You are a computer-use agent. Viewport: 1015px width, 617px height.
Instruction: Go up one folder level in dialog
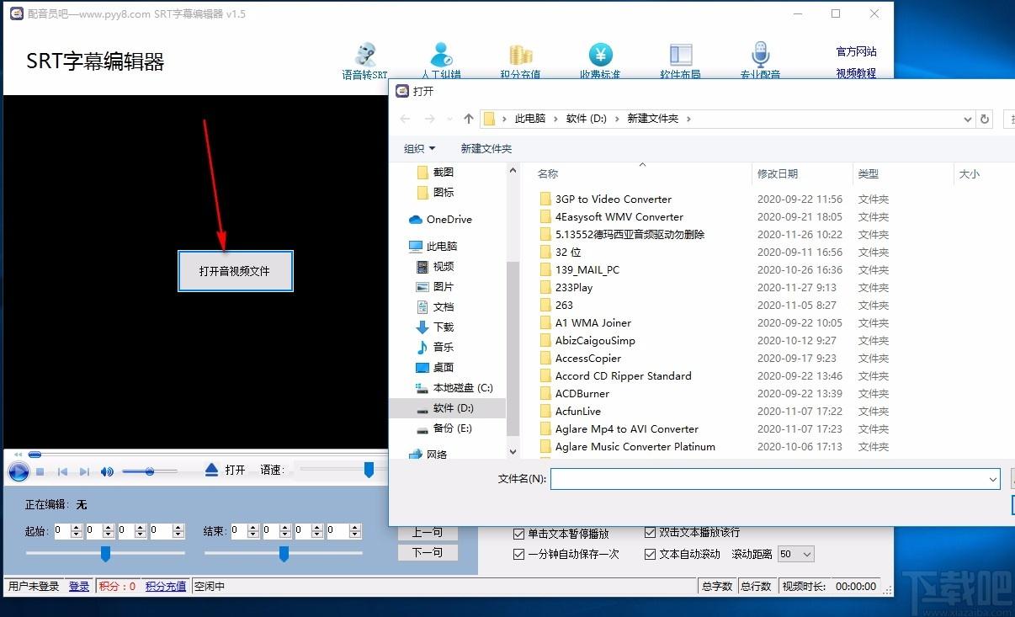coord(469,119)
